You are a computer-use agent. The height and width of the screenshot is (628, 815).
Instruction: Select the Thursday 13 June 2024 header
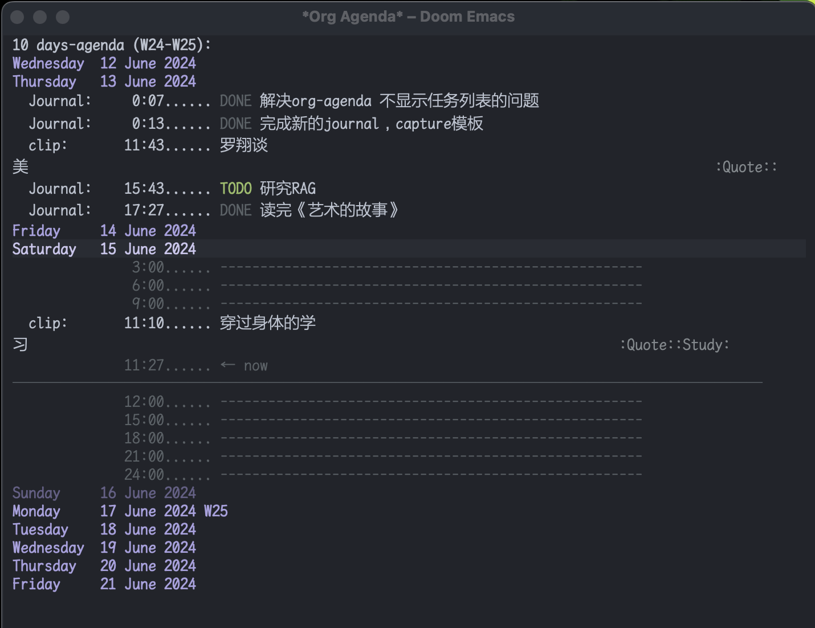point(104,81)
